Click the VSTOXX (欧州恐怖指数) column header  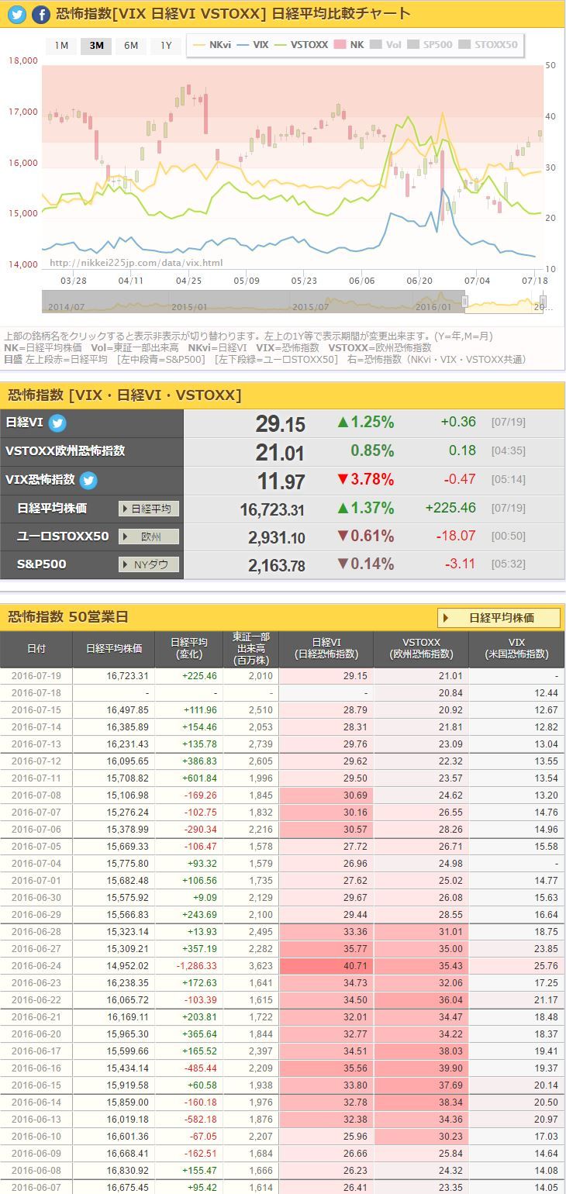[x=421, y=649]
